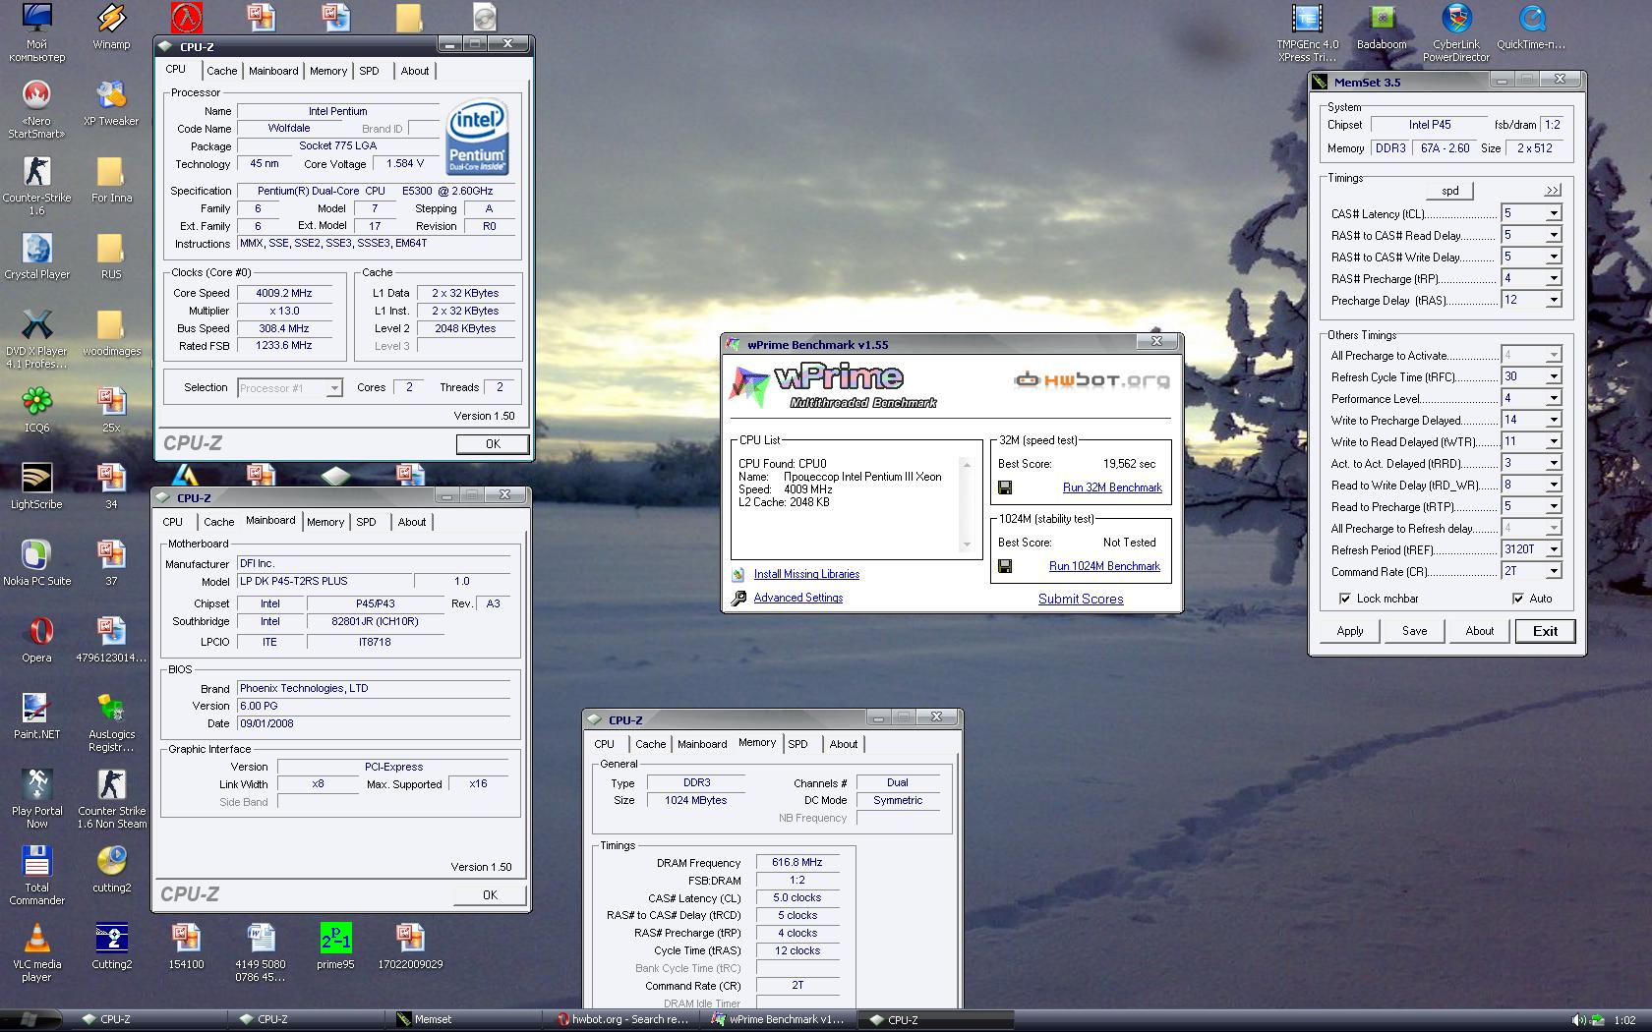Open Advanced Settings link in wPrime
1652x1032 pixels.
[797, 598]
